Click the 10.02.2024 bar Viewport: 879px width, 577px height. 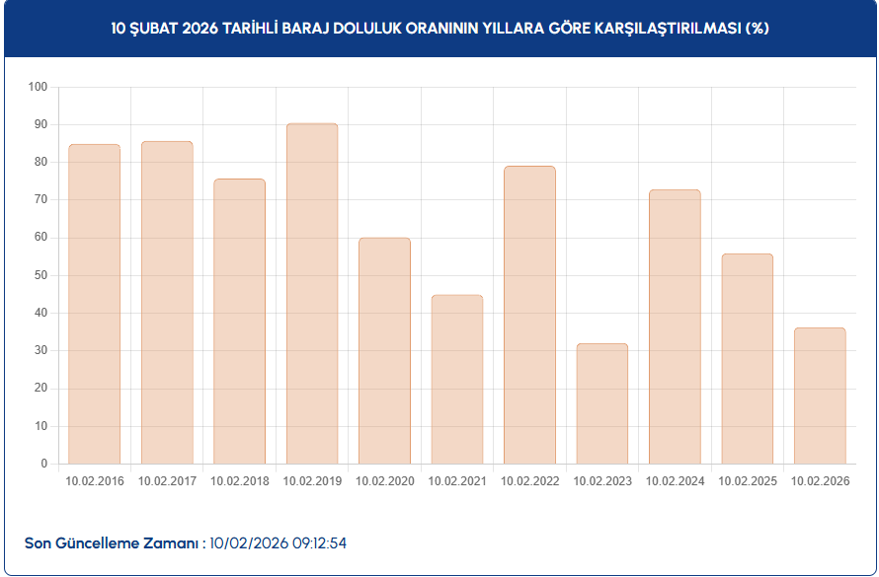click(675, 326)
